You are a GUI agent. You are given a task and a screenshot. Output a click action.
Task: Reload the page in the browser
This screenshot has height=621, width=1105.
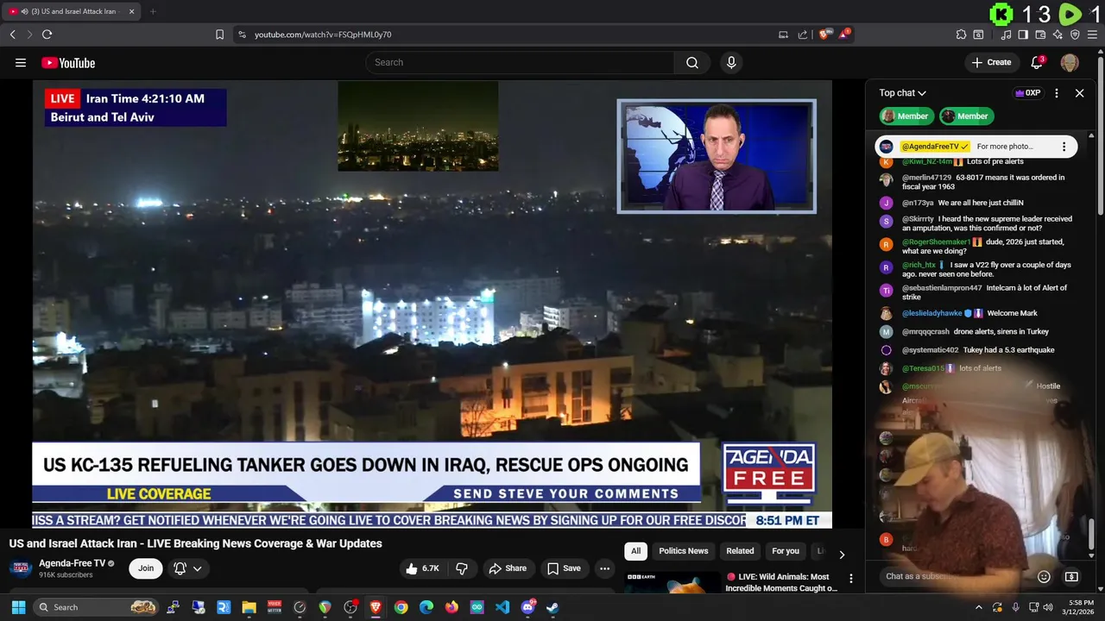[x=47, y=34]
